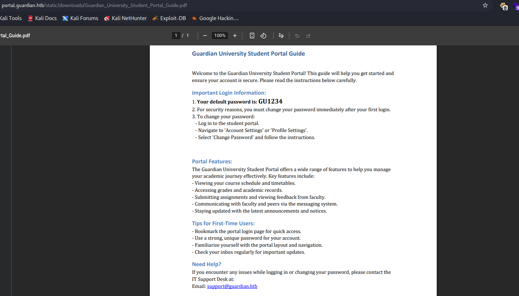The image size is (519, 296).
Task: Open the Google Hacking bookmark
Action: pos(215,18)
